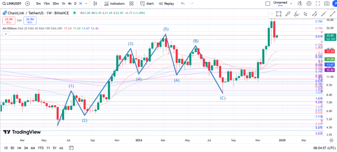Click the blue BUY 22.86 button
Image resolution: width=337 pixels, height=152 pixels.
[30, 21]
